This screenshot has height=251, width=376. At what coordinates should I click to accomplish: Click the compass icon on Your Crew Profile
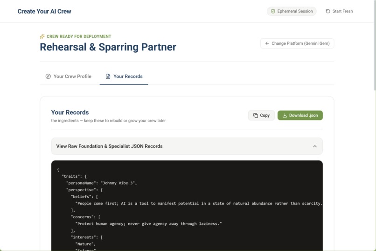(48, 76)
